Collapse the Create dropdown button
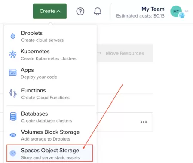 tap(50, 11)
